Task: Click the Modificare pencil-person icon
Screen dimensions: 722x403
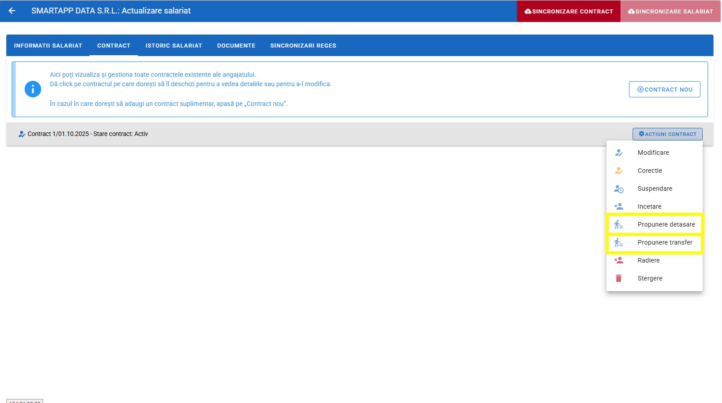Action: (619, 153)
